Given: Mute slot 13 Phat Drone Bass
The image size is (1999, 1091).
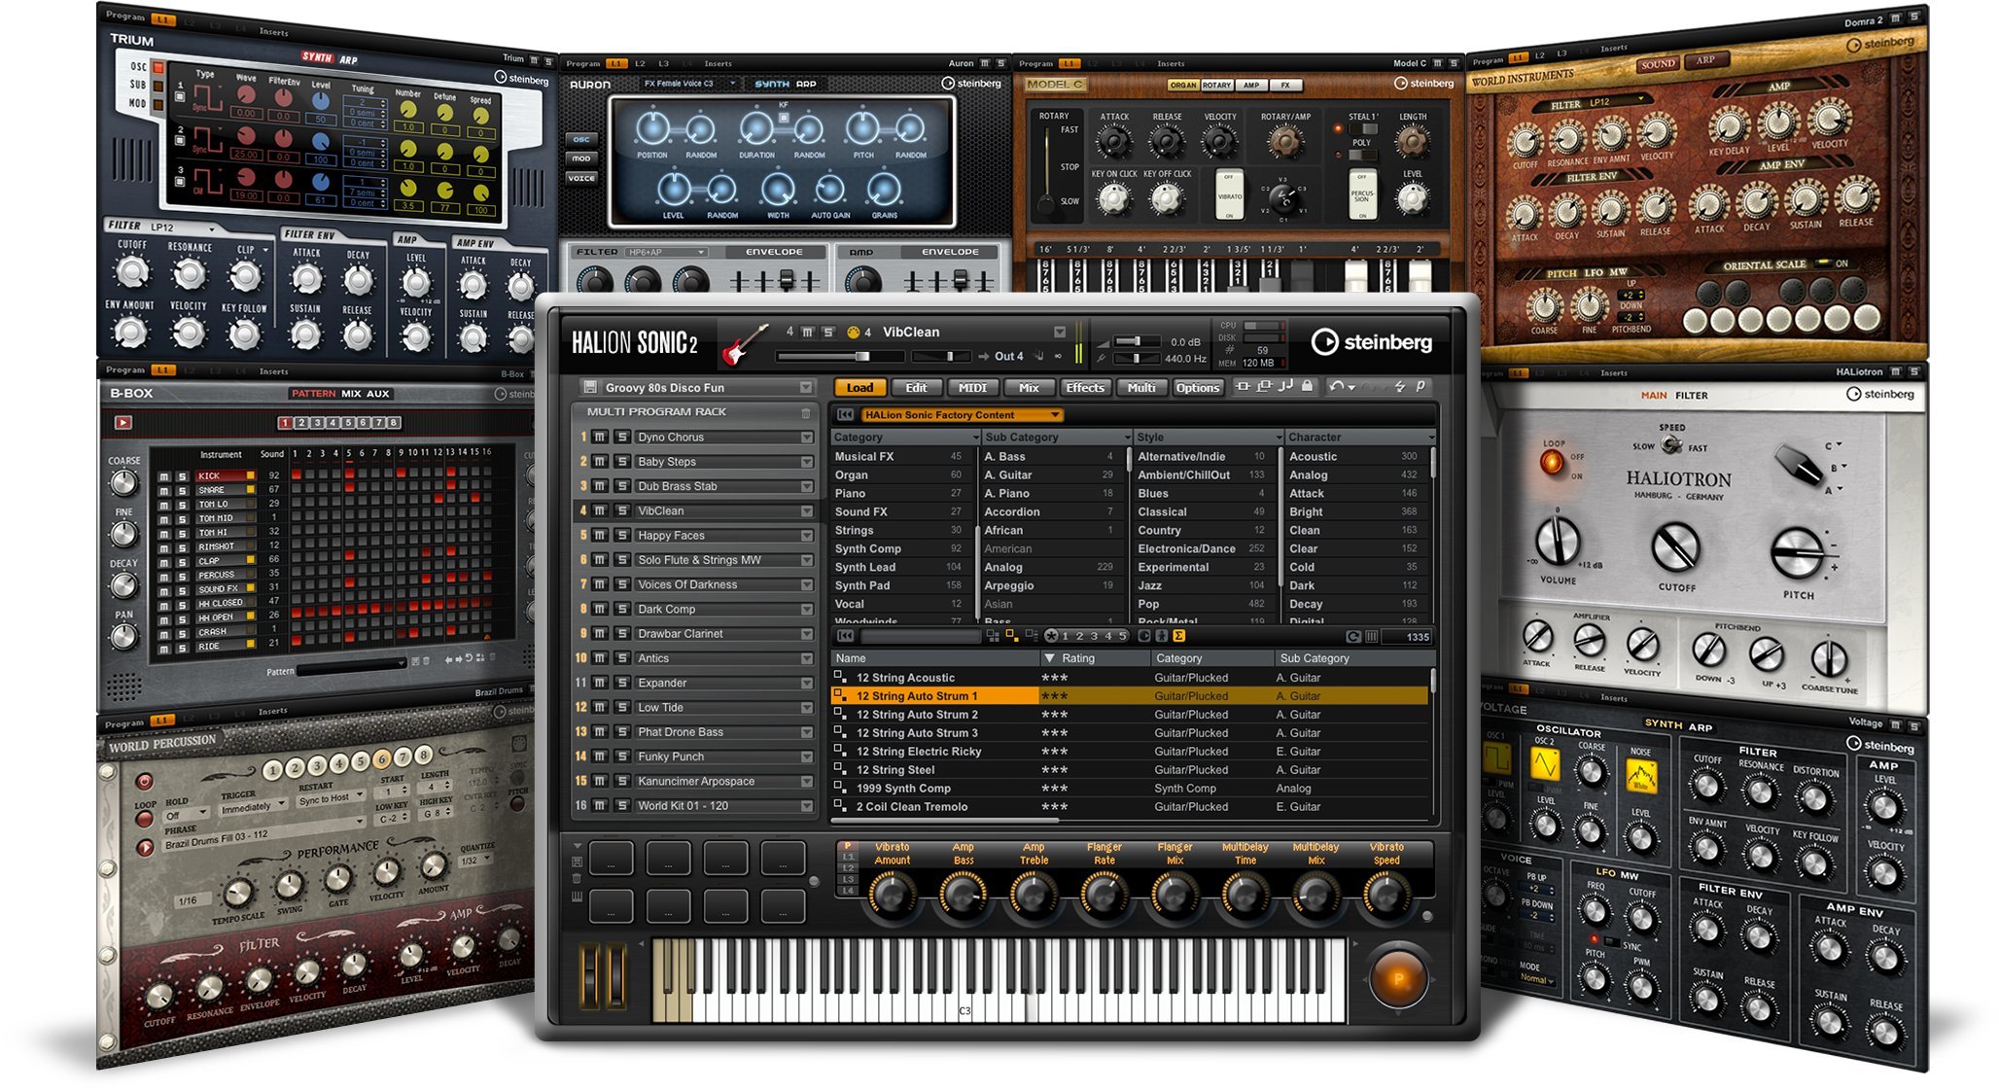Looking at the screenshot, I should coord(601,732).
